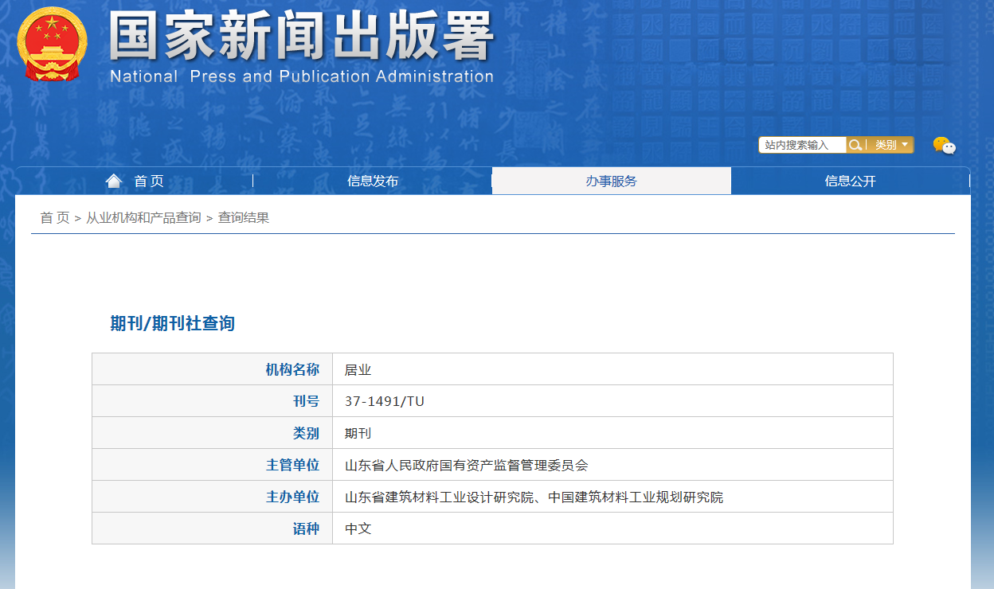Viewport: 994px width, 589px height.
Task: Click the home icon beside 首页
Action: [113, 180]
